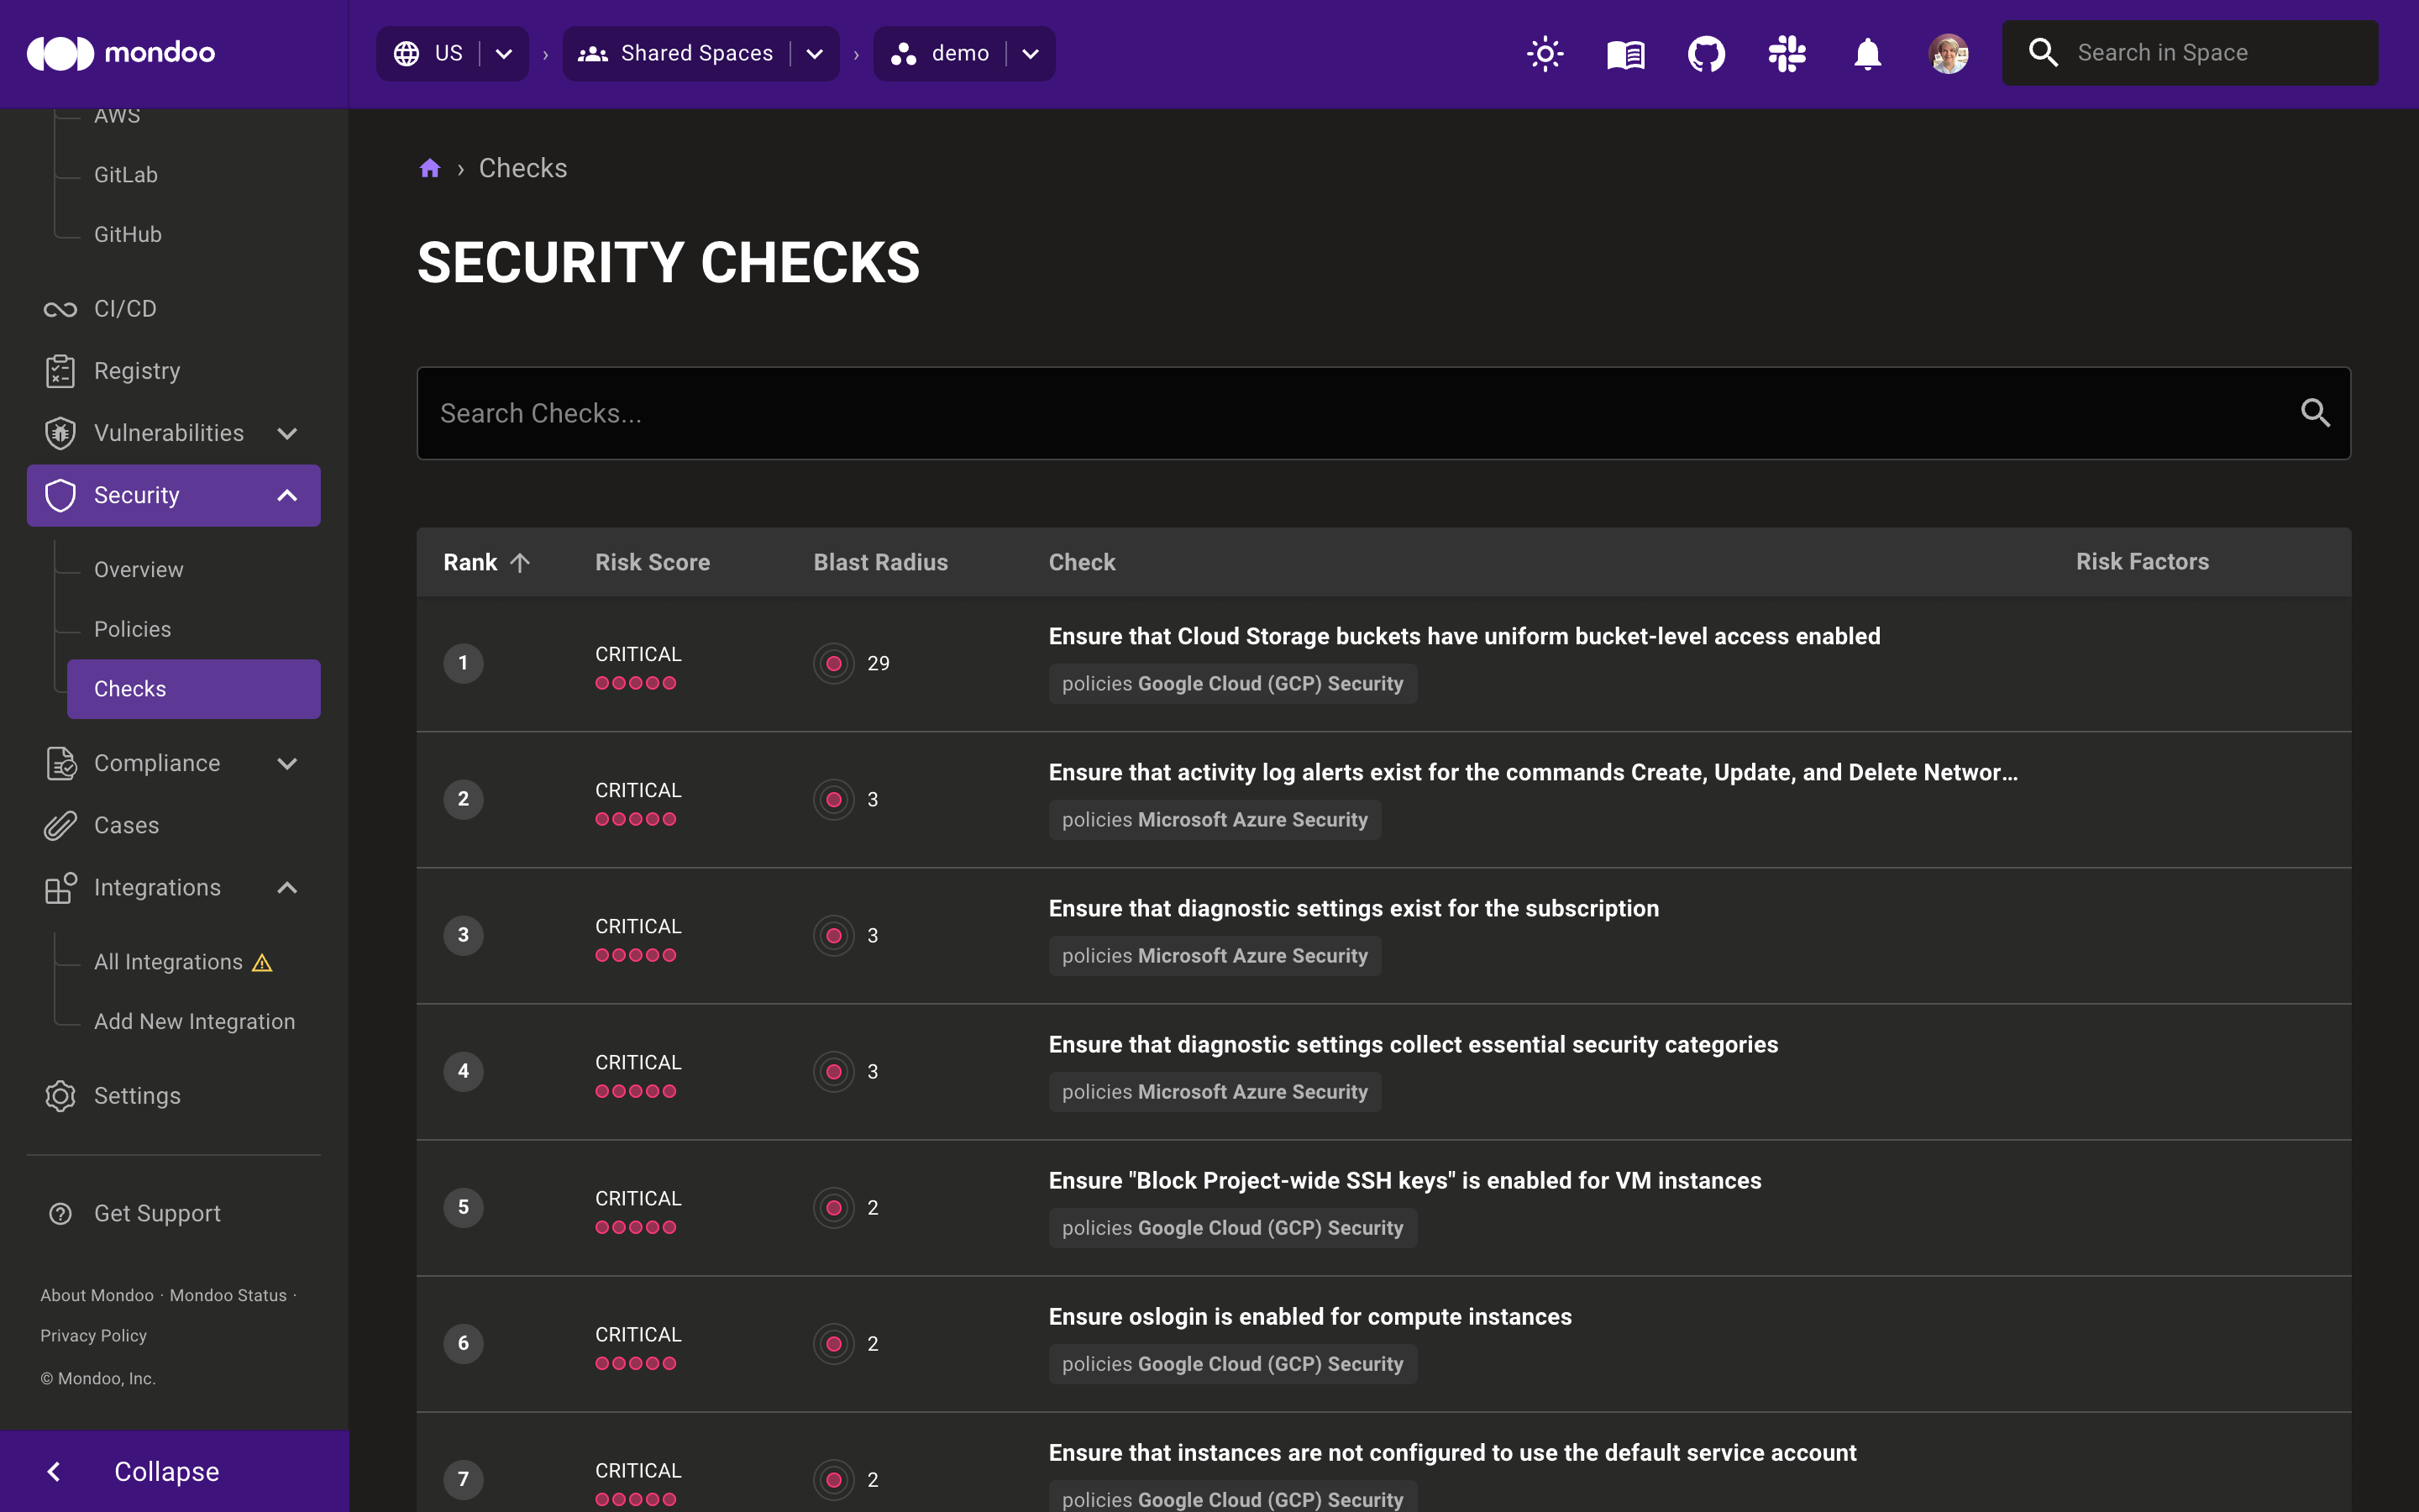
Task: Click the Compliance document icon
Action: click(60, 763)
